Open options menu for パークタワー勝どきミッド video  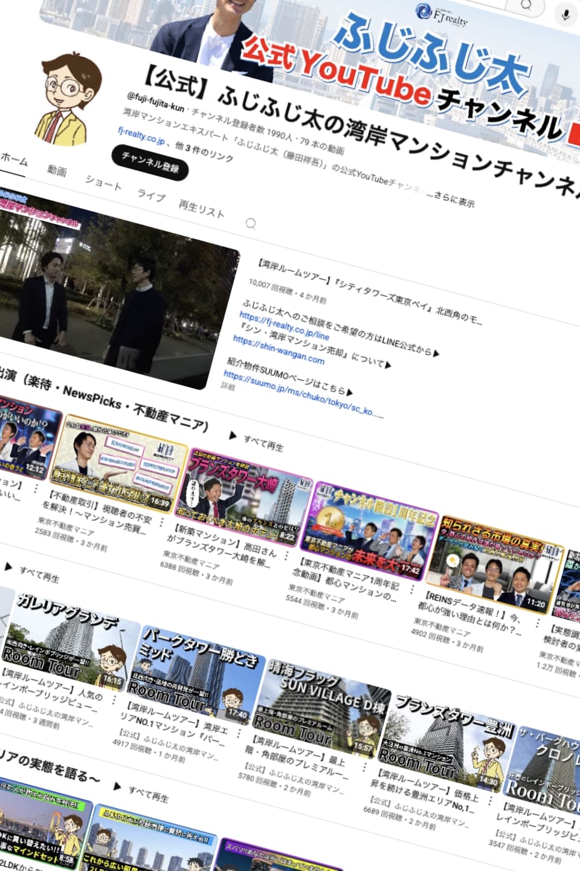(x=239, y=732)
